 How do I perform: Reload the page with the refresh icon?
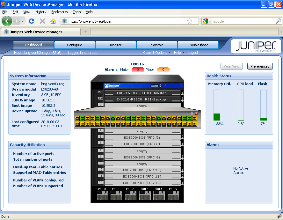32,21
